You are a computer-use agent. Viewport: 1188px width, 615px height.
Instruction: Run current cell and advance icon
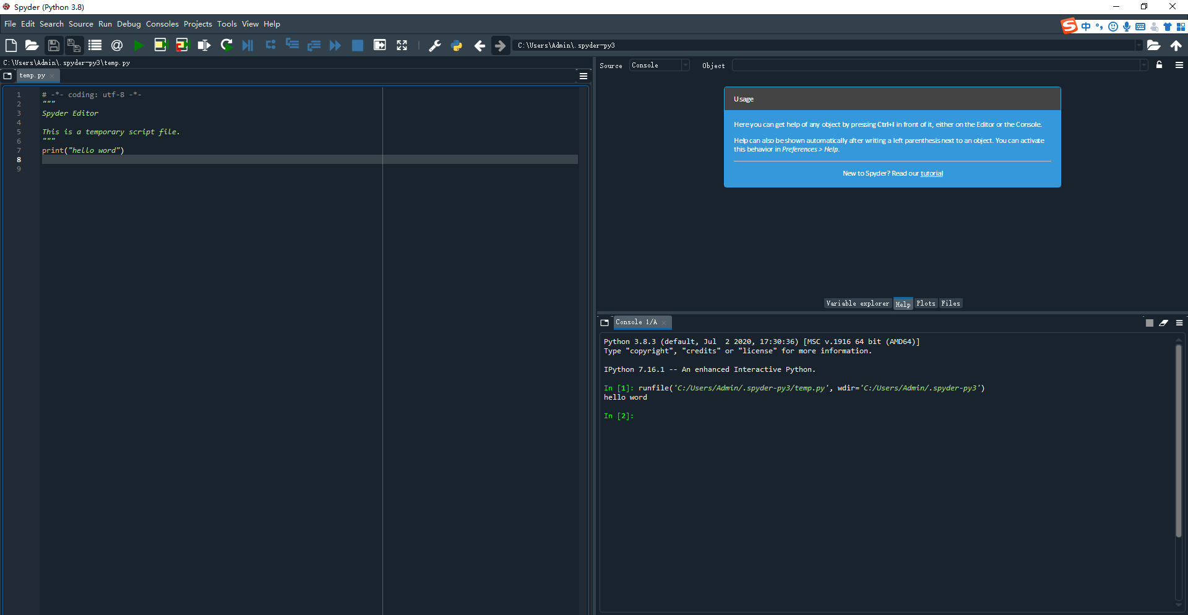182,45
